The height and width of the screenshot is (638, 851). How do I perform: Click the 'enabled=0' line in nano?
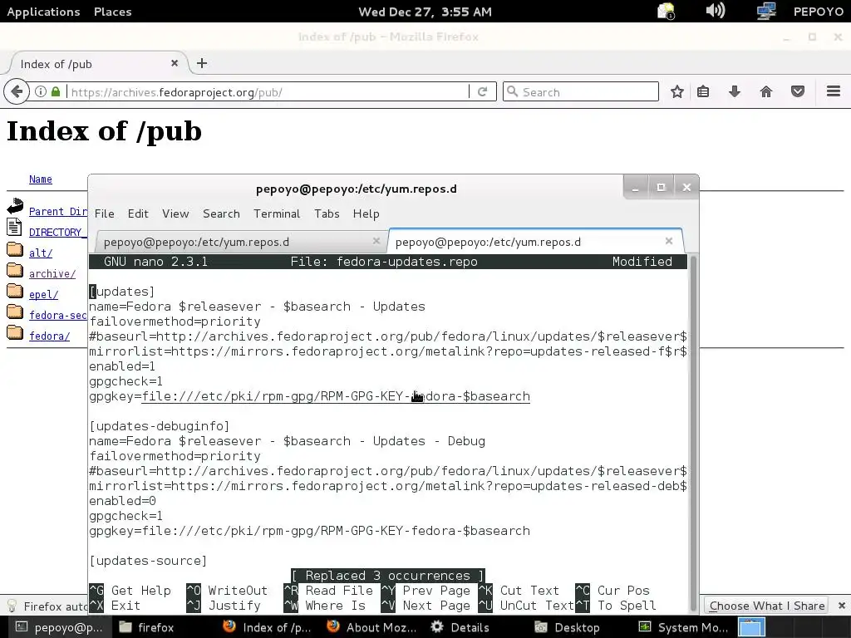coord(123,501)
